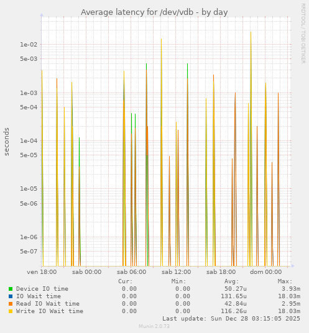The image size is (309, 333).
Task: Click the graph title 'Average latency for /dev/vdb - by day'
Action: click(154, 12)
